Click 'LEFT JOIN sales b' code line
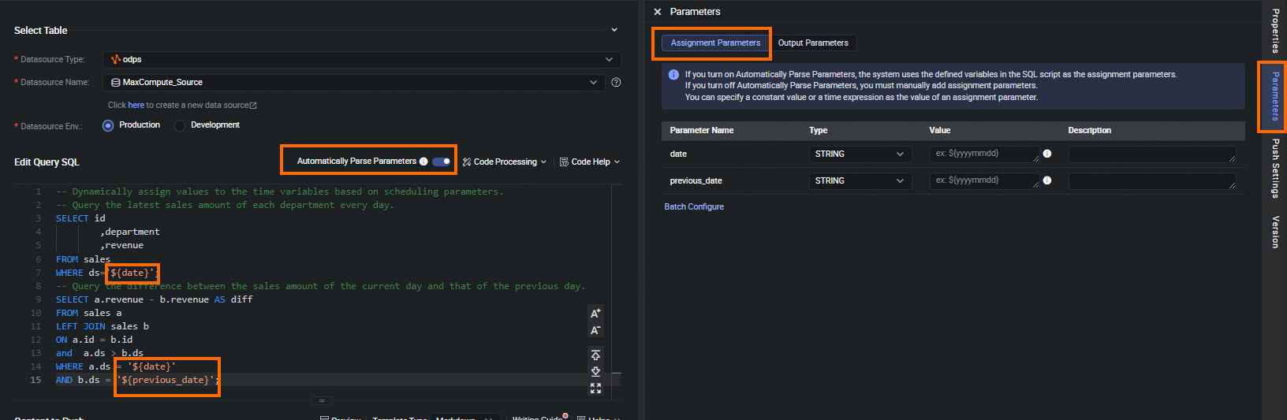This screenshot has width=1287, height=420. (103, 326)
